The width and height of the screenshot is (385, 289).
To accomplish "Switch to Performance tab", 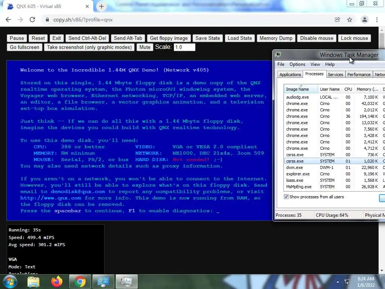I will point(359,75).
